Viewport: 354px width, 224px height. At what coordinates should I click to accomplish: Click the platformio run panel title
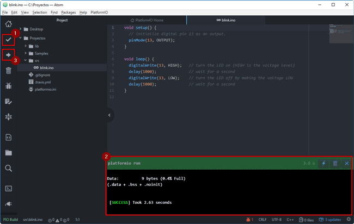[x=124, y=163]
